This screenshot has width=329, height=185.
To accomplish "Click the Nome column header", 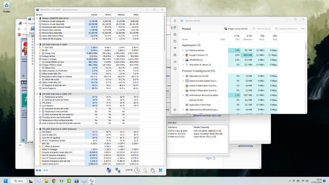I will [185, 39].
